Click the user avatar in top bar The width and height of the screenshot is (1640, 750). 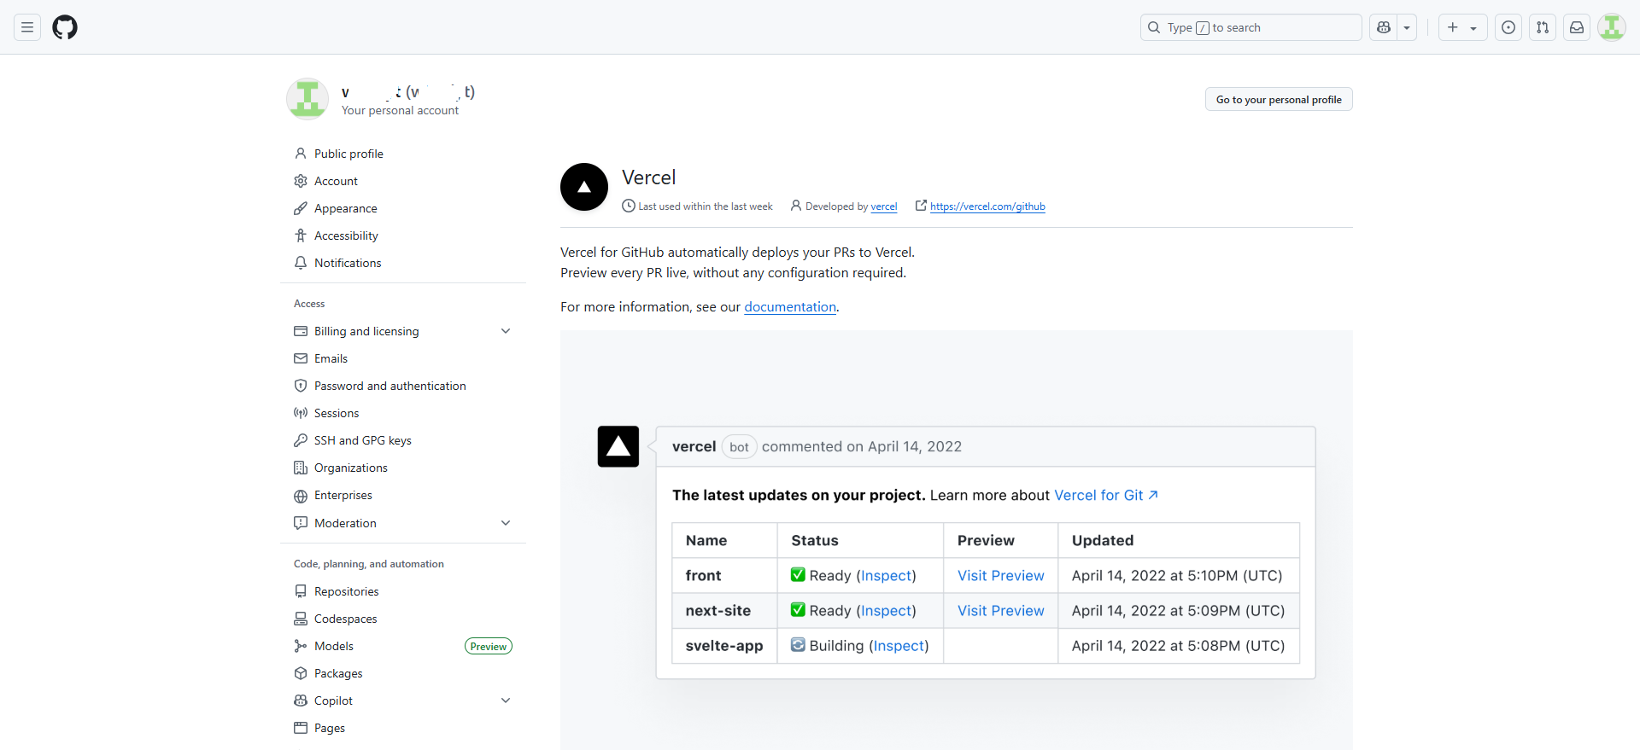pos(1612,27)
